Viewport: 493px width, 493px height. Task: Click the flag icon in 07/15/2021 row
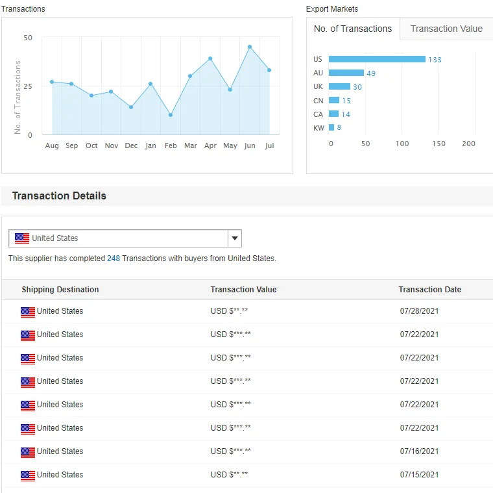28,475
